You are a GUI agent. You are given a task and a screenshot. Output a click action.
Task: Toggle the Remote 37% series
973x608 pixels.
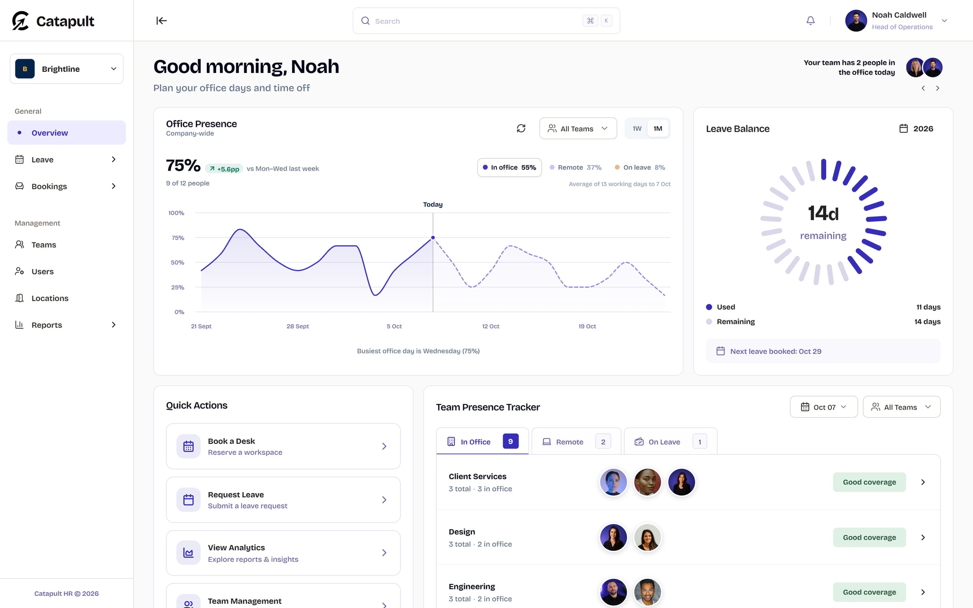tap(575, 167)
